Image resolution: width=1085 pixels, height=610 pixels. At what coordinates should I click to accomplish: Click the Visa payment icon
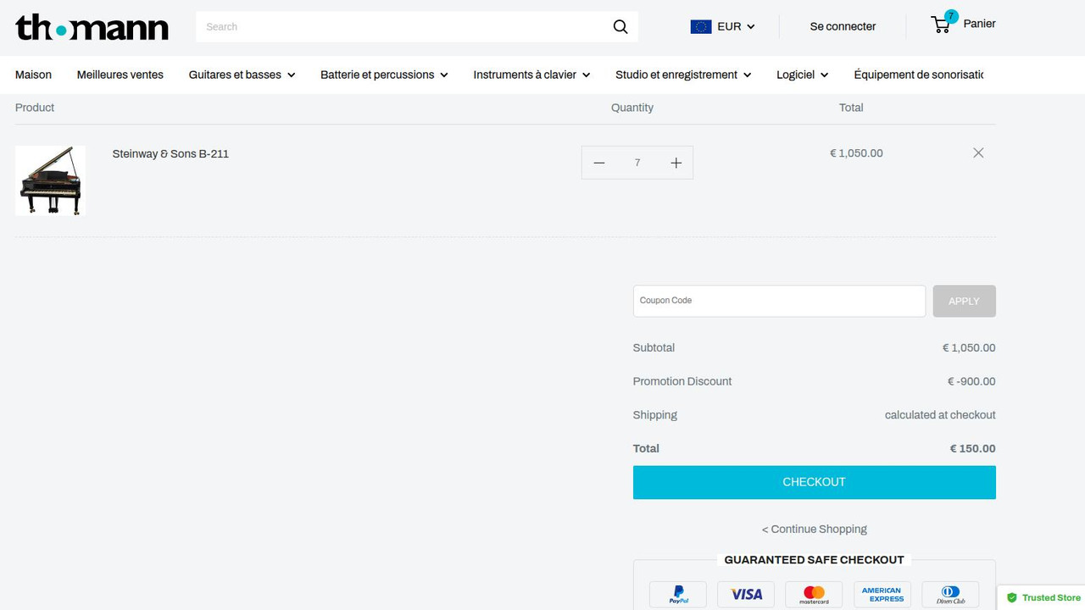746,594
